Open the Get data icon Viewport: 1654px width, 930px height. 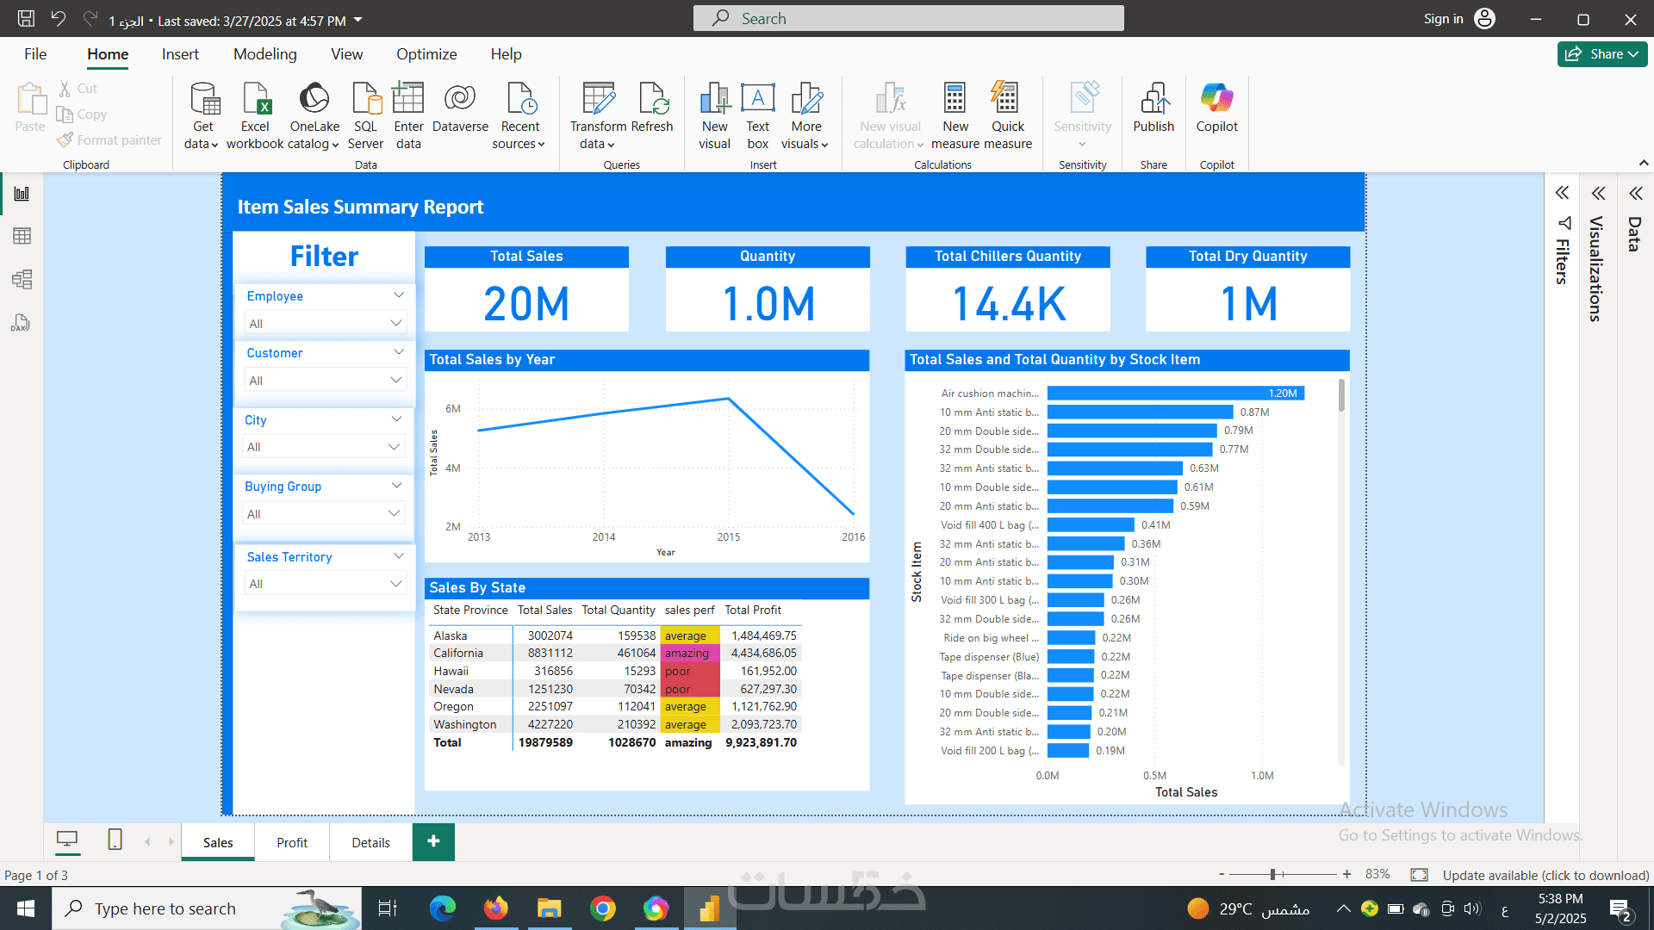pos(203,100)
